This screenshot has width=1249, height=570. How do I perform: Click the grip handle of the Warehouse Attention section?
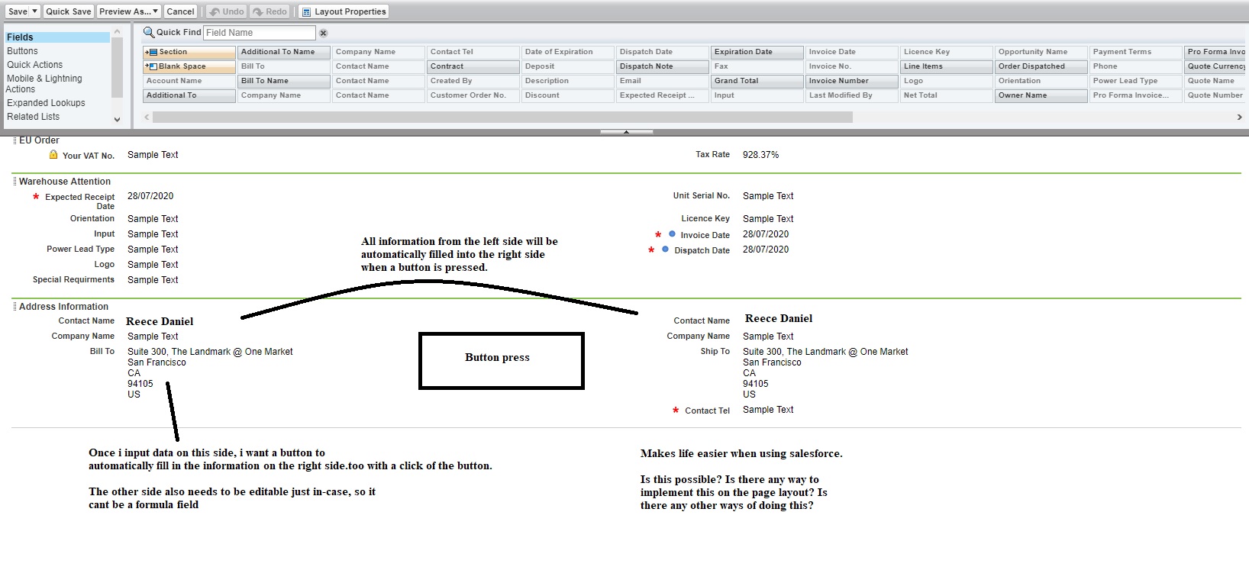pyautogui.click(x=15, y=182)
